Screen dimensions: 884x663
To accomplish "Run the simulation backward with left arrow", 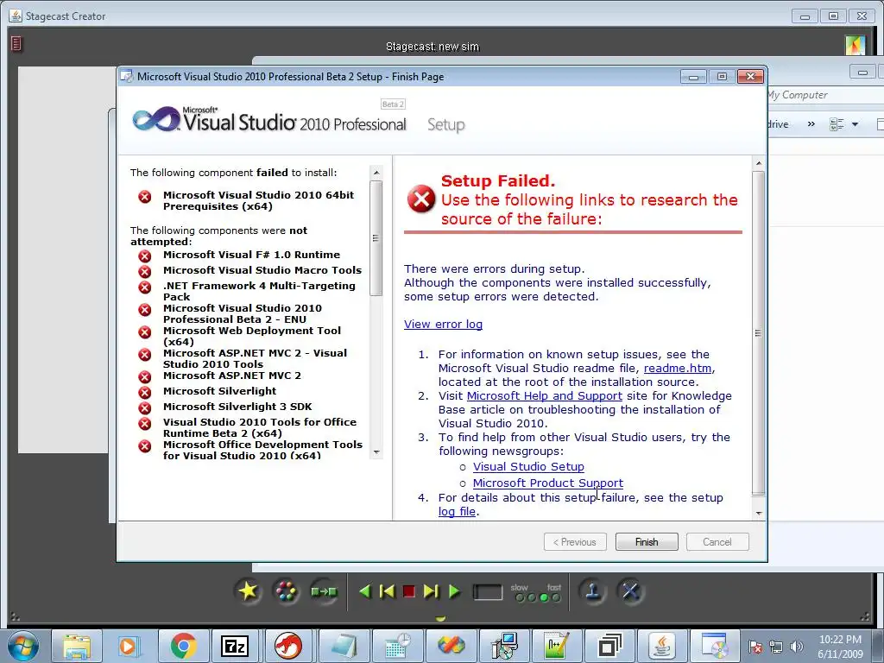I will click(365, 591).
